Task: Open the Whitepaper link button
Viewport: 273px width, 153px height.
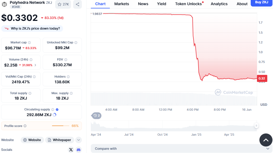Action: pos(60,140)
